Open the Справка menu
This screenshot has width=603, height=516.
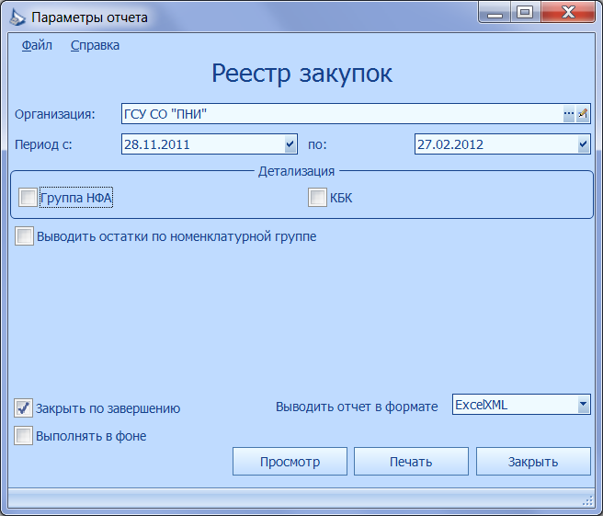point(95,45)
